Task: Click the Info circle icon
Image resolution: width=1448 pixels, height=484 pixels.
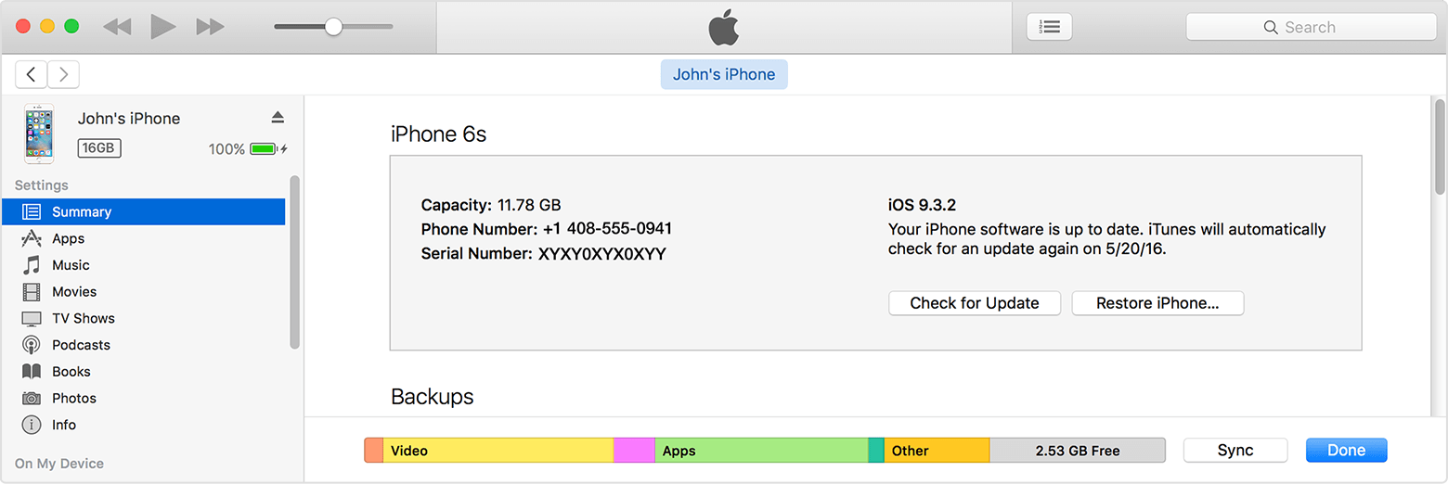Action: point(32,425)
